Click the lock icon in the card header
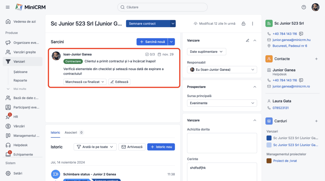Image resolution: width=325 pixels, height=181 pixels. tap(243, 23)
